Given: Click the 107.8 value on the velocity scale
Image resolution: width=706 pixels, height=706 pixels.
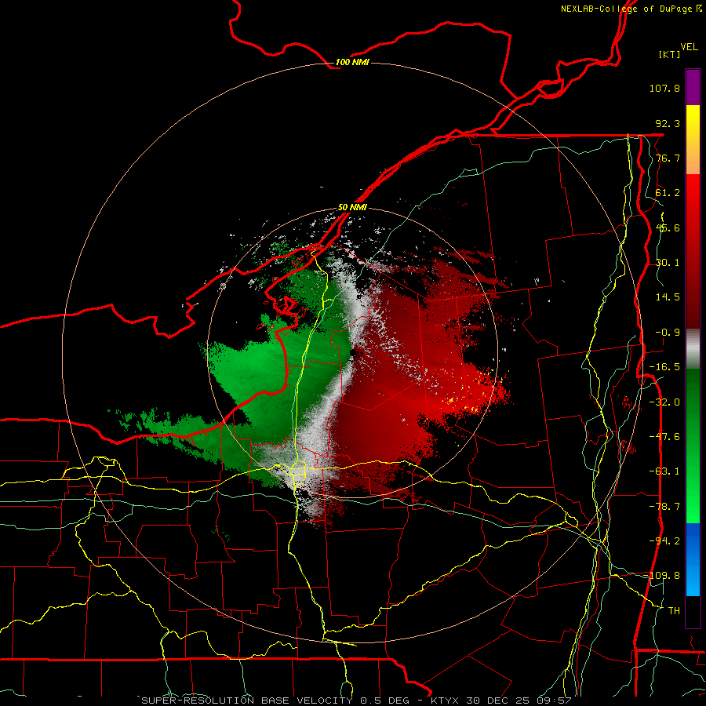Looking at the screenshot, I should click(664, 88).
